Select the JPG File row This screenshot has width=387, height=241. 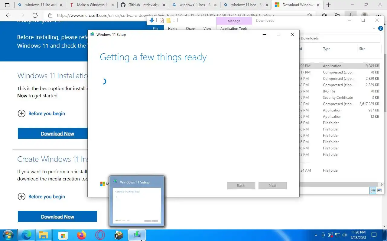click(340, 91)
